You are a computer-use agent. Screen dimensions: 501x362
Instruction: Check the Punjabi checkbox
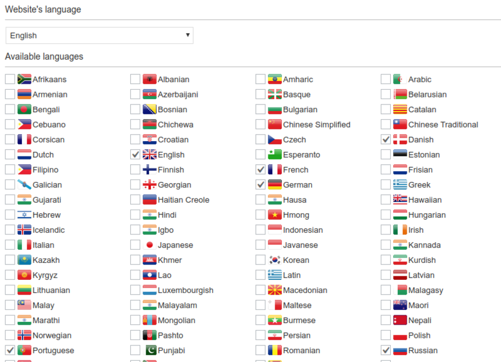135,350
